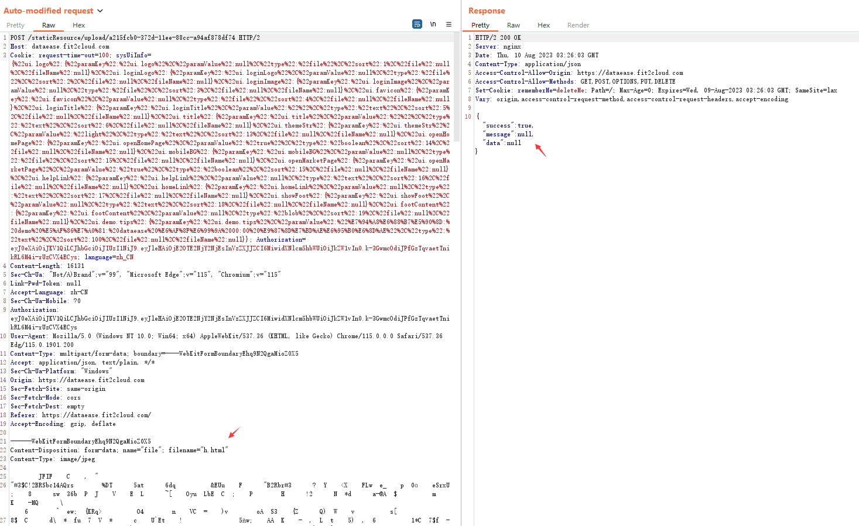Viewport: 859px width, 526px height.
Task: Click the "success":true JSON line
Action: point(508,125)
